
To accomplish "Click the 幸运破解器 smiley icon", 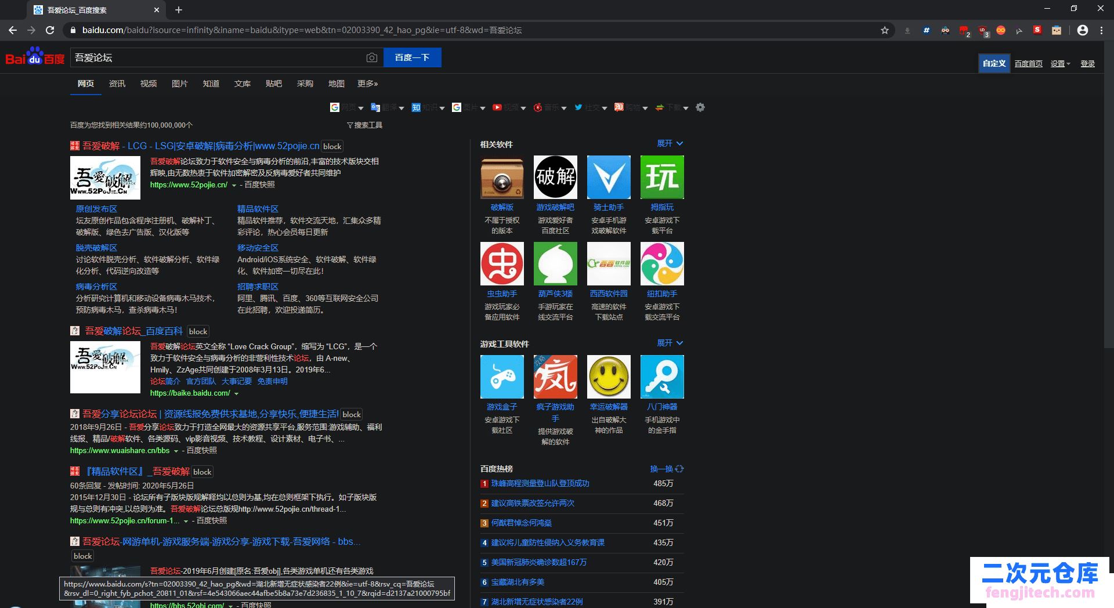I will [609, 377].
